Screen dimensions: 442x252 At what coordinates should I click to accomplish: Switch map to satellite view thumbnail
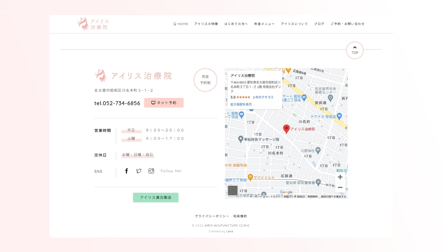(x=233, y=190)
